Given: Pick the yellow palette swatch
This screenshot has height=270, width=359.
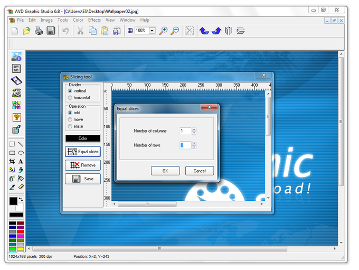Looking at the screenshot, I should click(21, 249).
